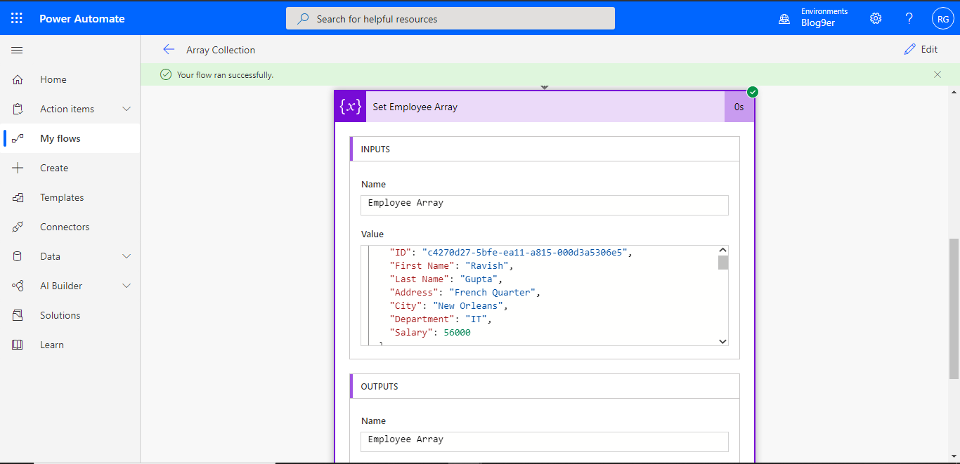Click the variable {x} action icon
This screenshot has width=960, height=464.
pyautogui.click(x=351, y=107)
